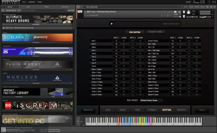This screenshot has height=133, width=217.
Task: Click Learn icon beside Kick 1 Note 1
Action: pos(124,41)
